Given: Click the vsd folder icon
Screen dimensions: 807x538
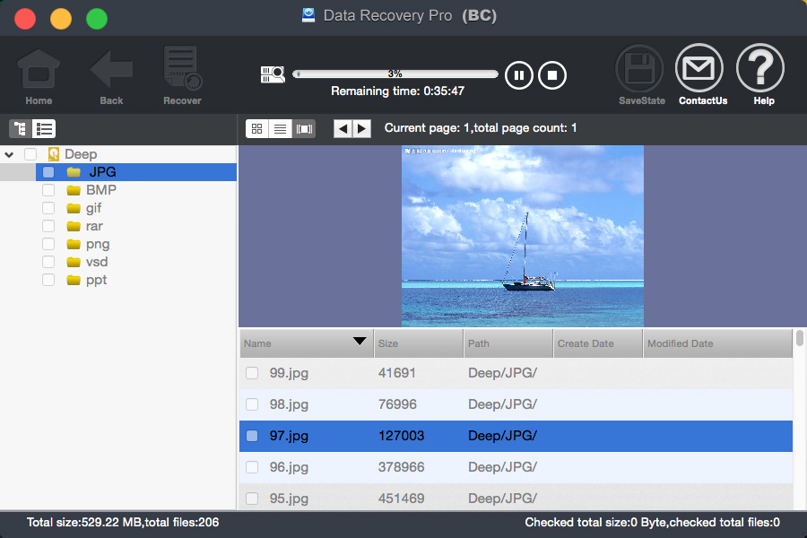Looking at the screenshot, I should pos(74,262).
